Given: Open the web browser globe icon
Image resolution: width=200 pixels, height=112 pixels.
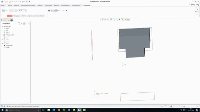Looking at the screenshot, I should click(x=12, y=20).
